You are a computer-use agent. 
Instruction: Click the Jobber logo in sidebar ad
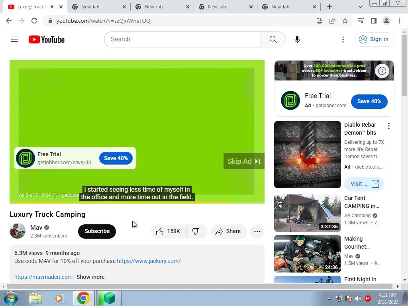pos(290,100)
